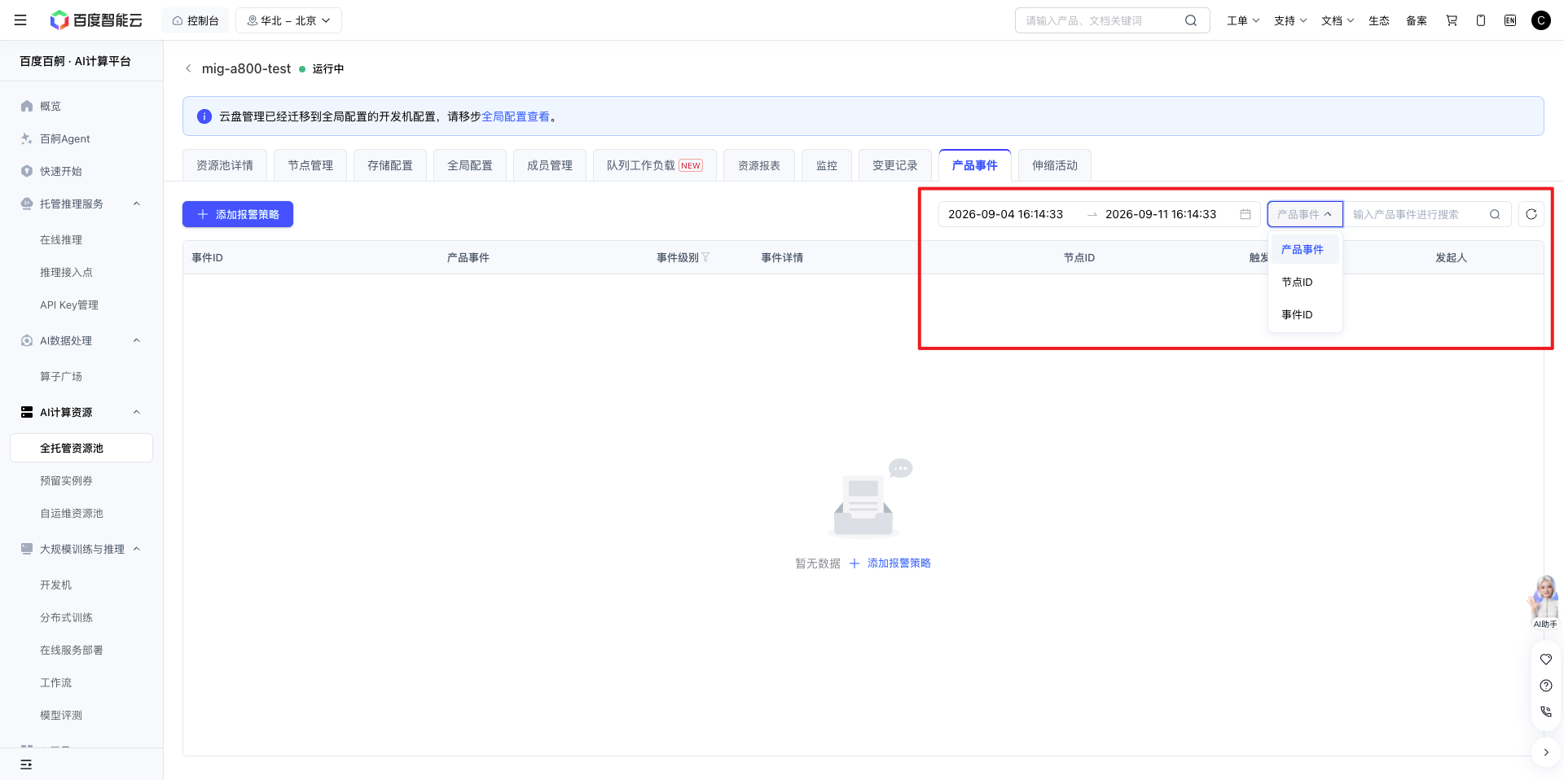This screenshot has height=780, width=1564.
Task: Select 节点ID option in dropdown list
Action: click(x=1305, y=282)
